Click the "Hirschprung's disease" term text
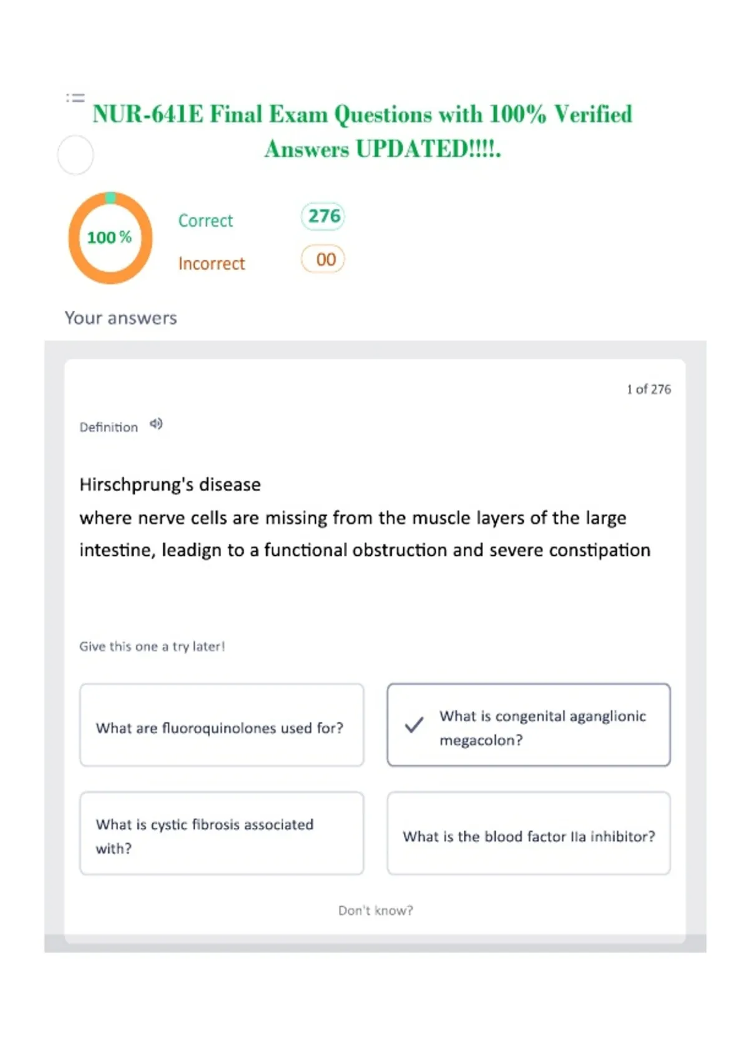Image resolution: width=749 pixels, height=1061 pixels. [170, 484]
